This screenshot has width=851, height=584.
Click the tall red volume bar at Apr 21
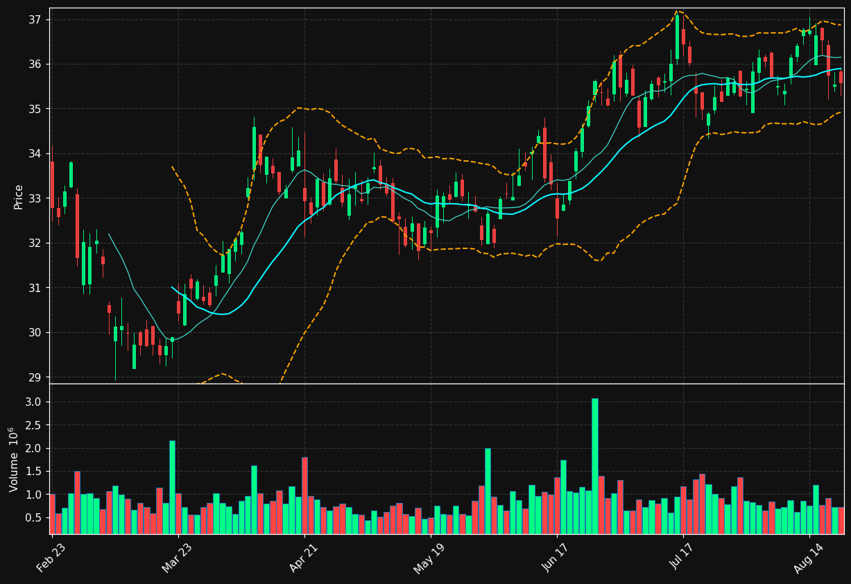[x=304, y=495]
